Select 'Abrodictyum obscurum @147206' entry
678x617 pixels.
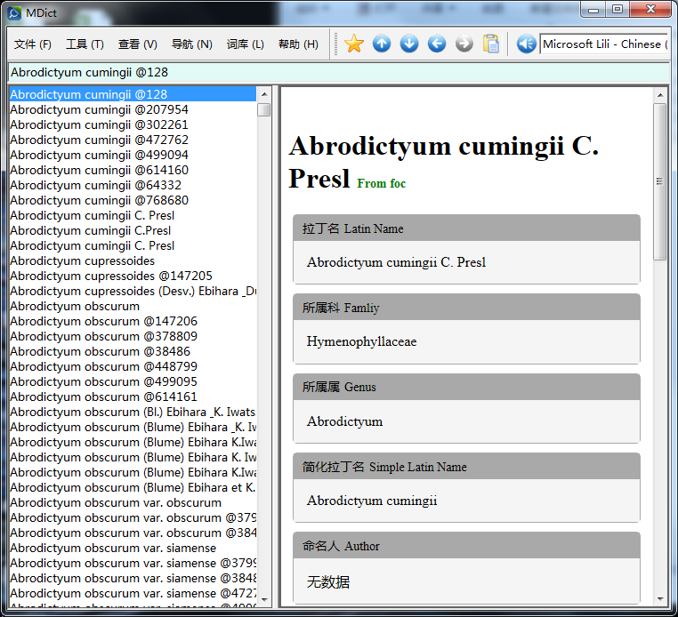coord(103,321)
